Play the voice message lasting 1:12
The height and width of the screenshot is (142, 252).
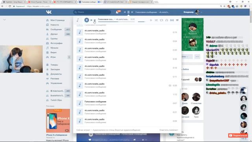point(127,94)
